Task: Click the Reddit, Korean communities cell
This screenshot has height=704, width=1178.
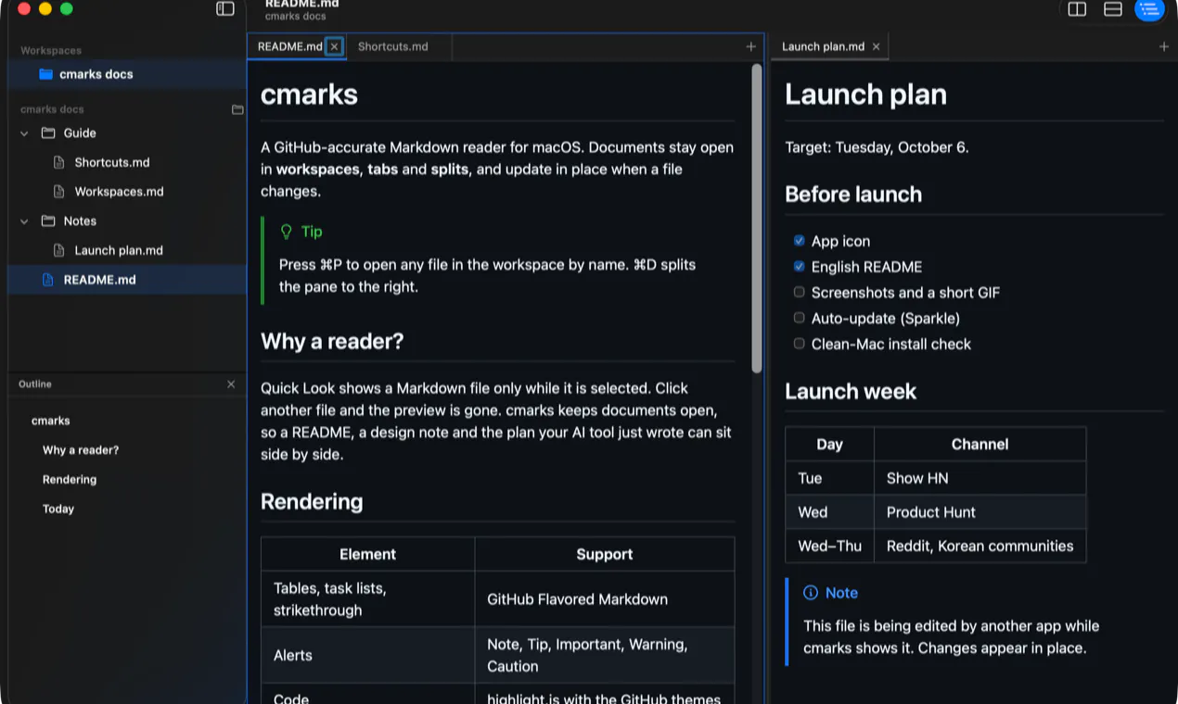Action: [980, 547]
